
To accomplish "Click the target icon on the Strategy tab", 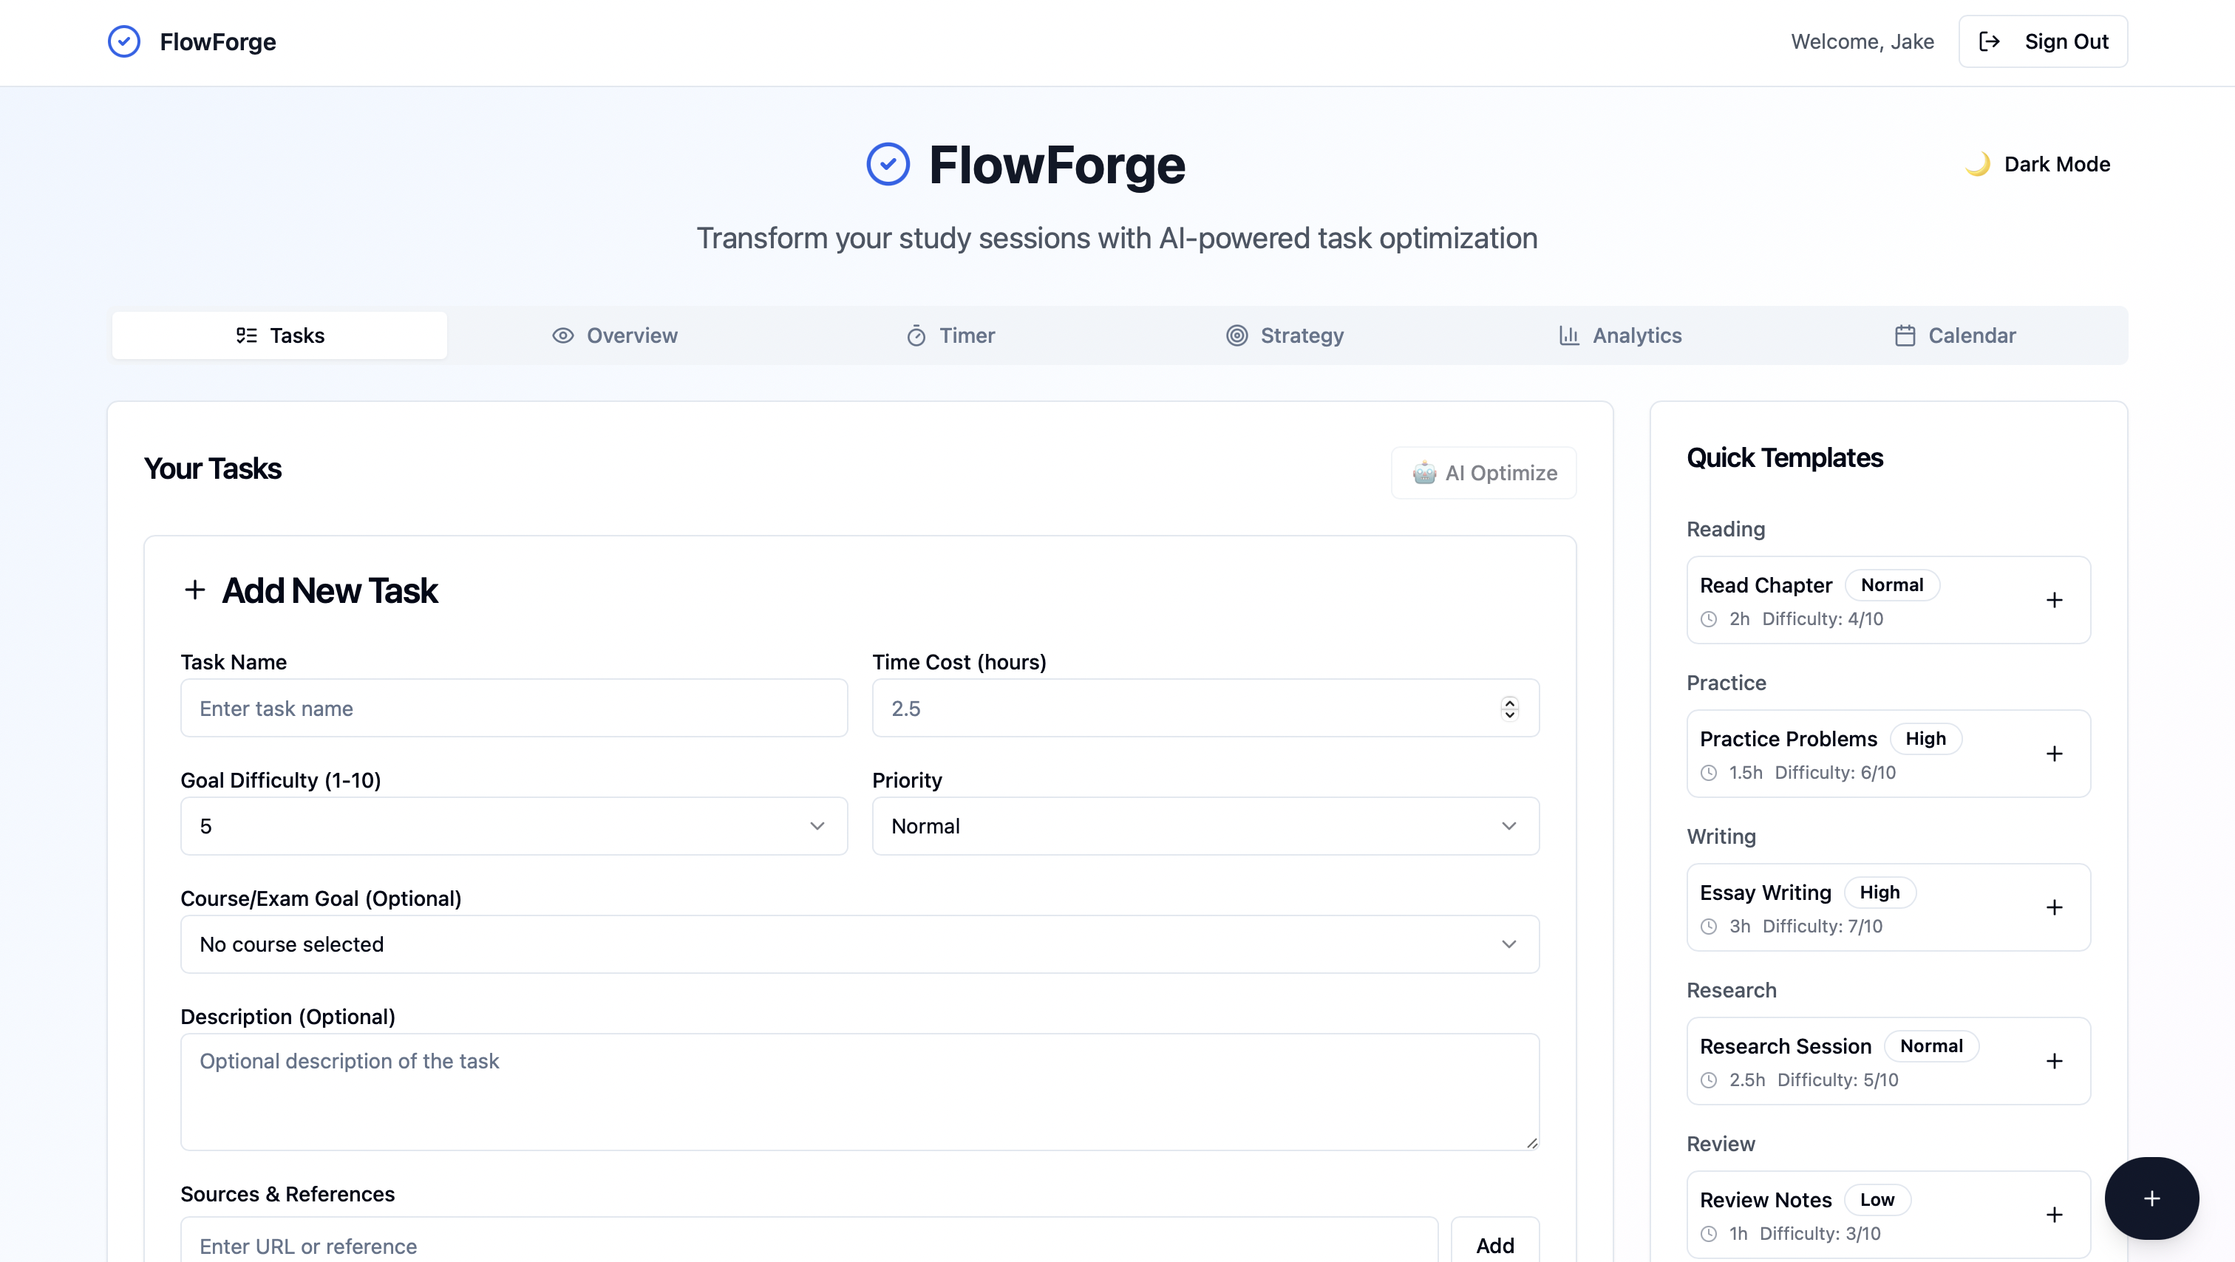I will 1236,335.
